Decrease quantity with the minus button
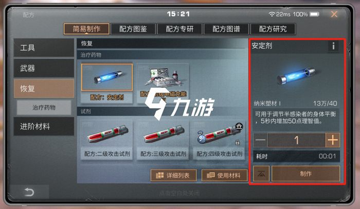 click(260, 140)
